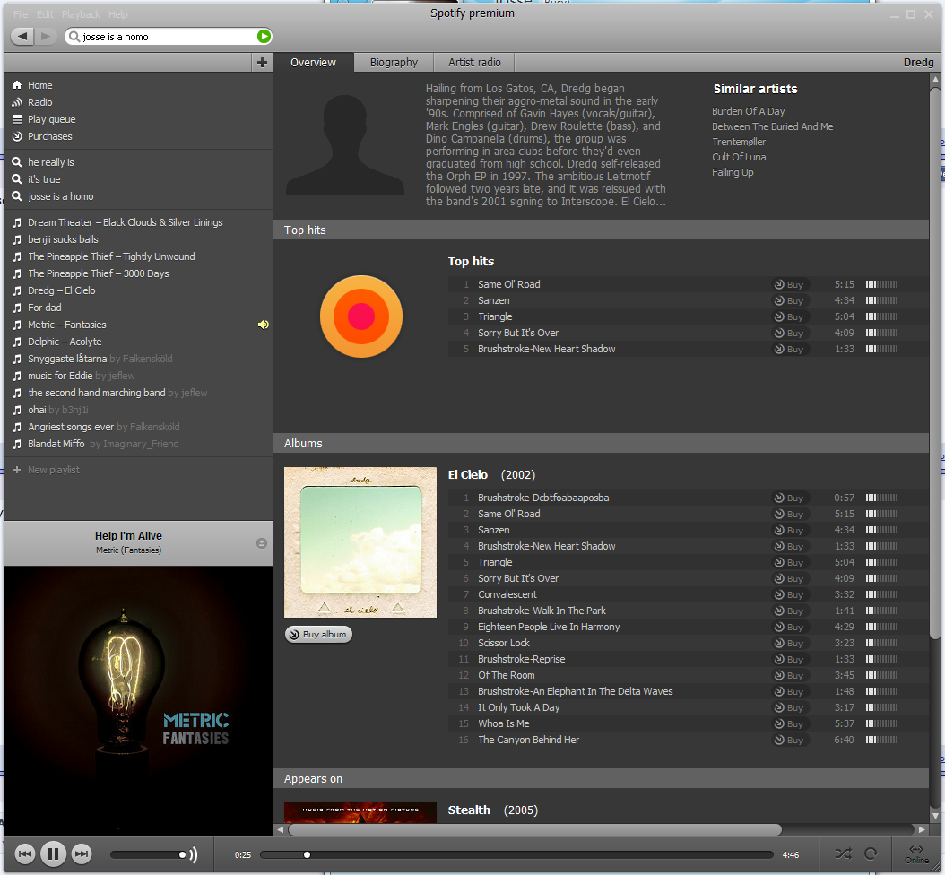Click the Online connection status icon

tap(916, 853)
